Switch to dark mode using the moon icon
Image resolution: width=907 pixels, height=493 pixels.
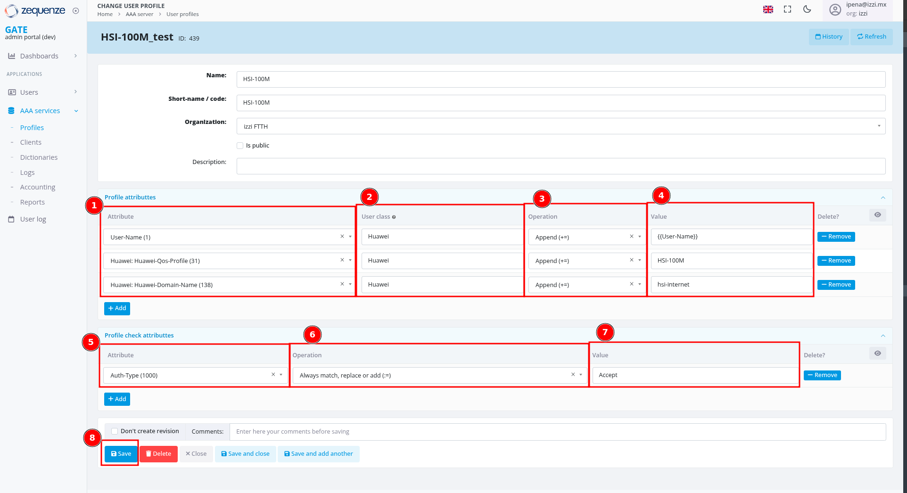[807, 9]
